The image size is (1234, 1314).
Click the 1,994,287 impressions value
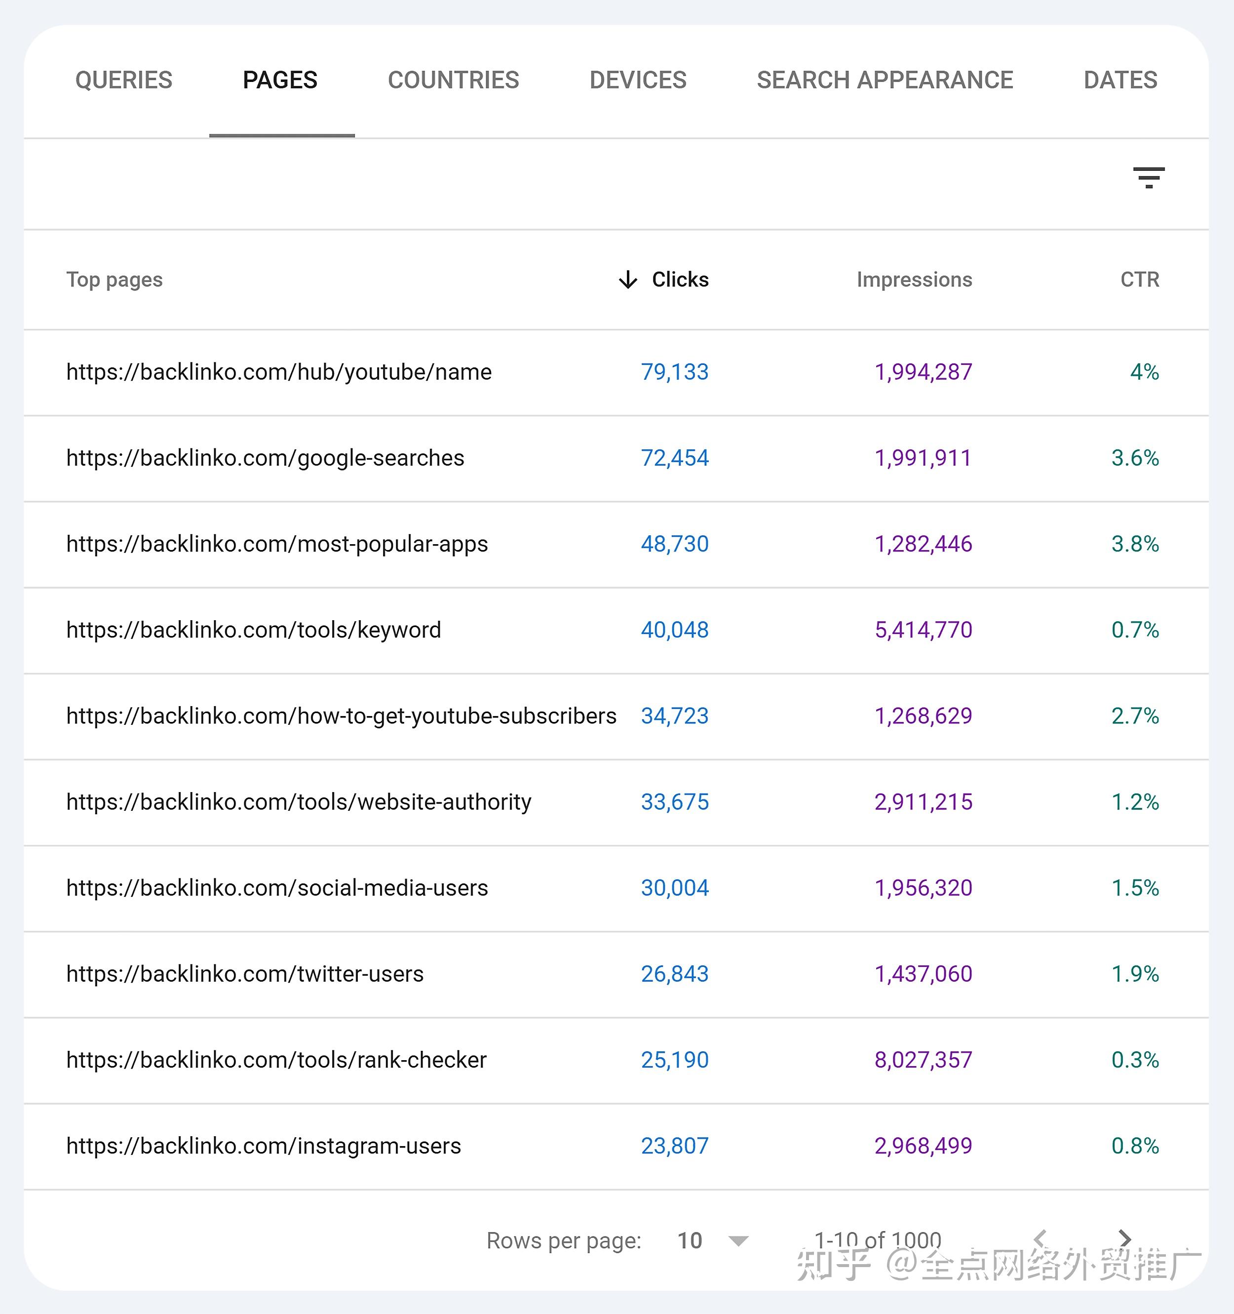pos(924,372)
